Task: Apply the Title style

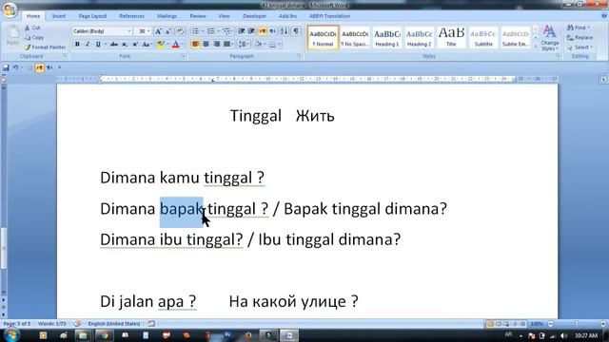Action: point(451,38)
